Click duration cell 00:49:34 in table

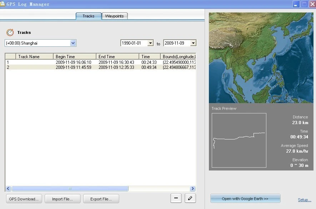click(x=149, y=67)
